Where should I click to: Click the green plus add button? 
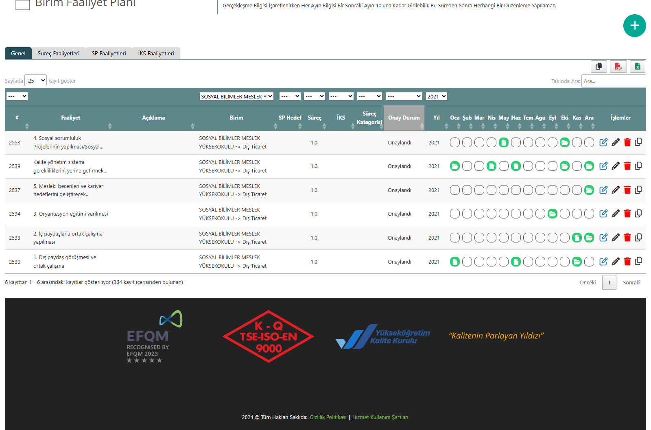634,26
